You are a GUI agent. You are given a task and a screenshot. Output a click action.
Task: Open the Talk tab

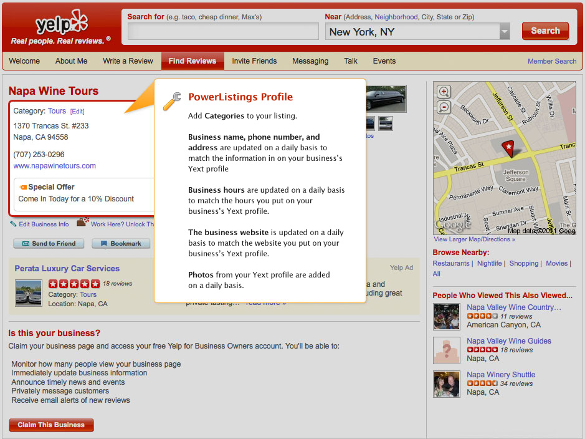pos(351,61)
